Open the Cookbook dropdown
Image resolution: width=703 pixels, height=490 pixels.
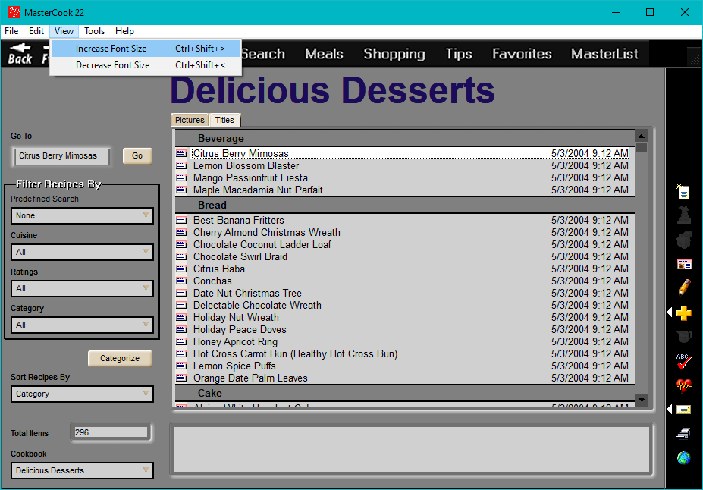(x=82, y=470)
